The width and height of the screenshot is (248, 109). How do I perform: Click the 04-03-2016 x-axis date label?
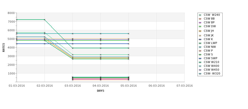(100, 86)
